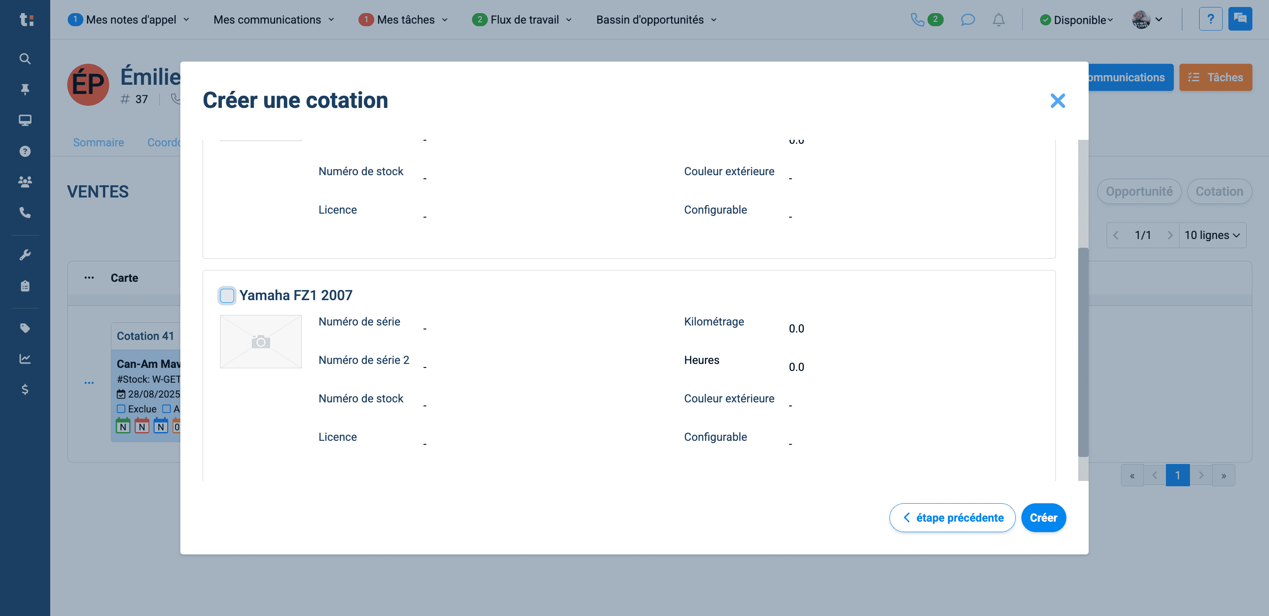
Task: Expand Mes notes d'appel menu
Action: coord(128,20)
